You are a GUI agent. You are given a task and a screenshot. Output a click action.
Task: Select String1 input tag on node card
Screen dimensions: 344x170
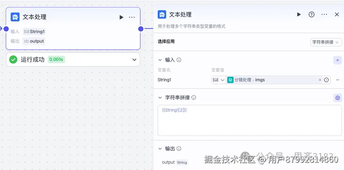click(34, 32)
